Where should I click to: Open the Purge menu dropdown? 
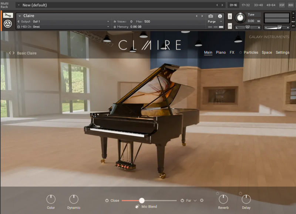221,21
